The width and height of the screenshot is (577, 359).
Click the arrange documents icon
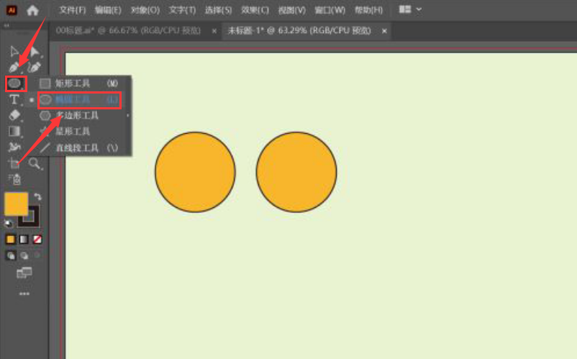(405, 9)
